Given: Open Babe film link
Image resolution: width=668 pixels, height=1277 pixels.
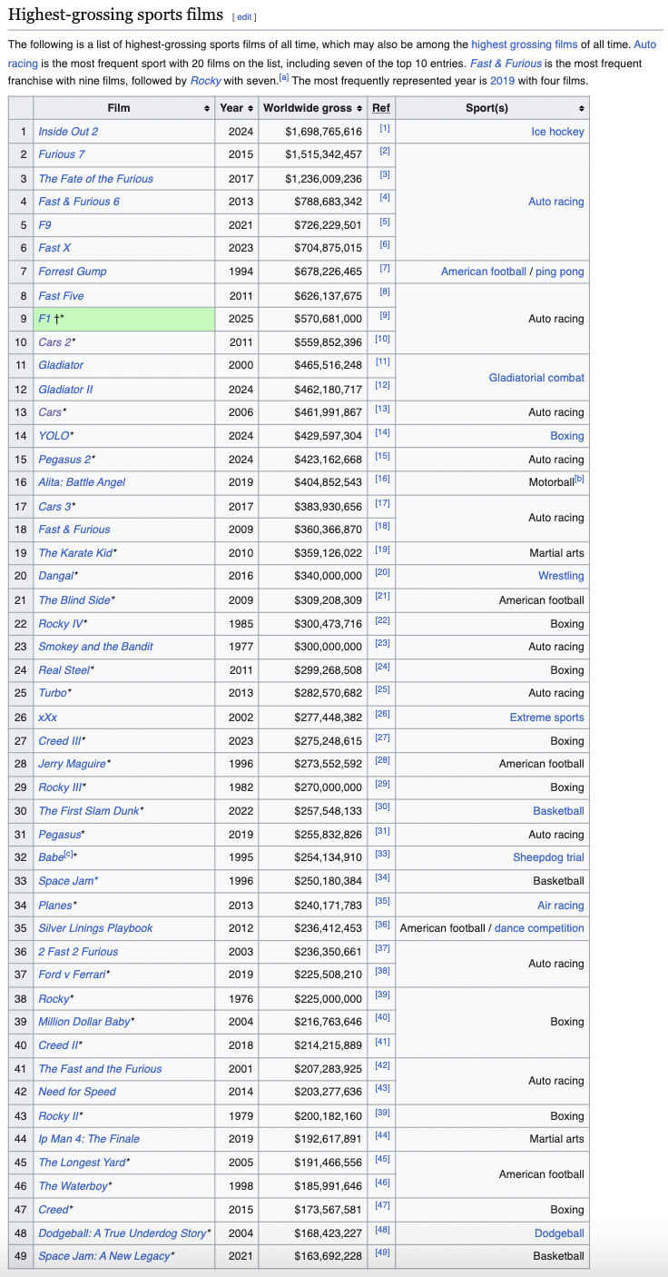Looking at the screenshot, I should 51,857.
